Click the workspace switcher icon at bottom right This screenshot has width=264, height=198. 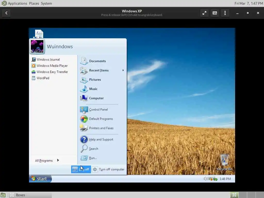234,195
